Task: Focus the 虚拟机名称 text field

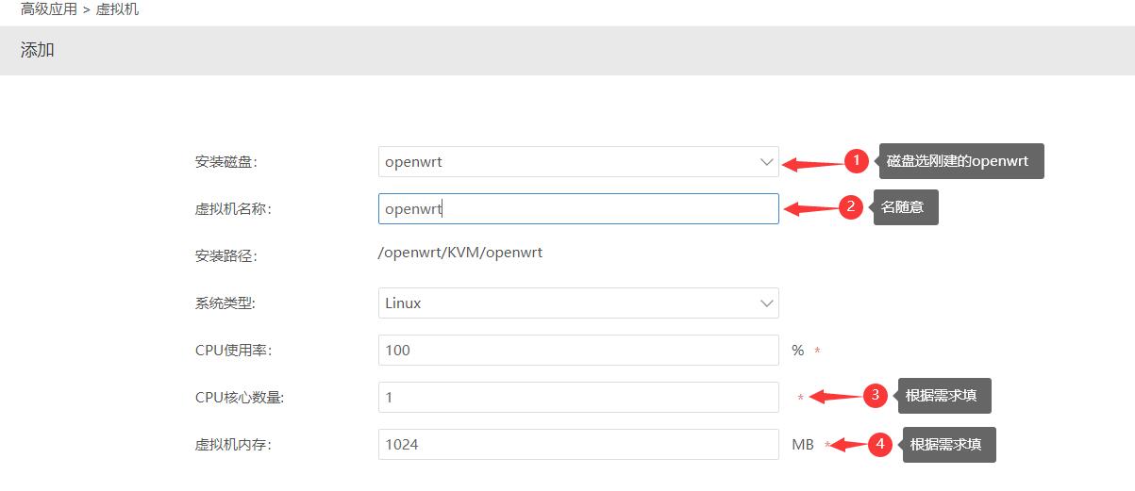Action: point(577,209)
